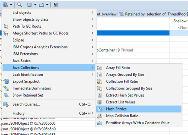Select the highlighted blue table row
The height and width of the screenshot is (135, 188).
[x=133, y=33]
